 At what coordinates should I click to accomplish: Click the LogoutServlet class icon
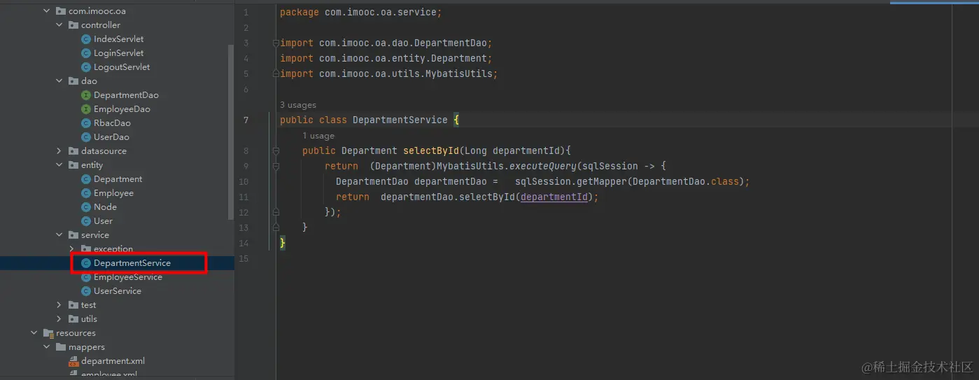click(x=86, y=67)
